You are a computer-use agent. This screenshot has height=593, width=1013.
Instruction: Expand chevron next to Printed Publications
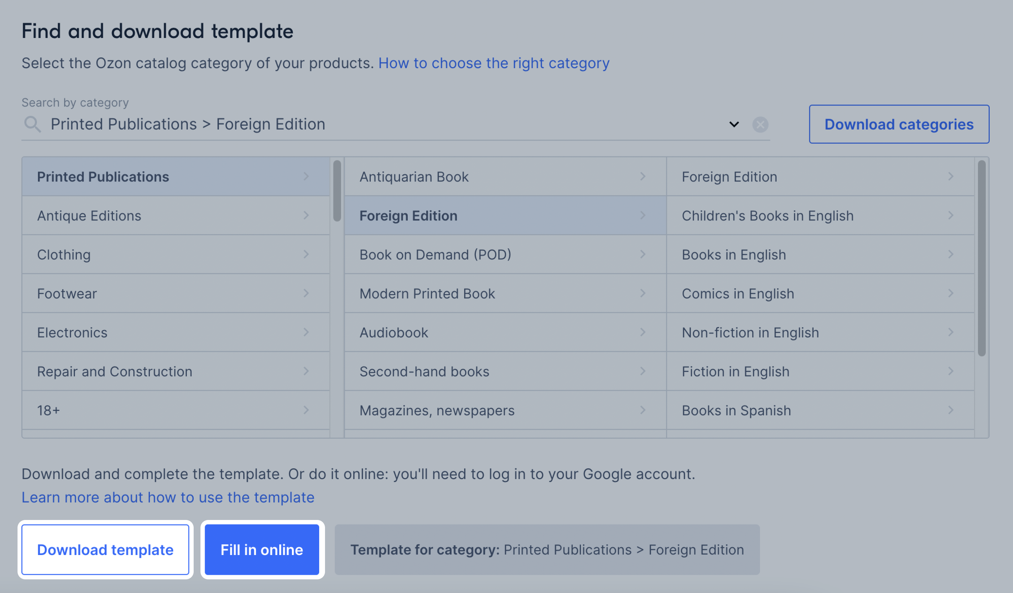[x=306, y=176]
